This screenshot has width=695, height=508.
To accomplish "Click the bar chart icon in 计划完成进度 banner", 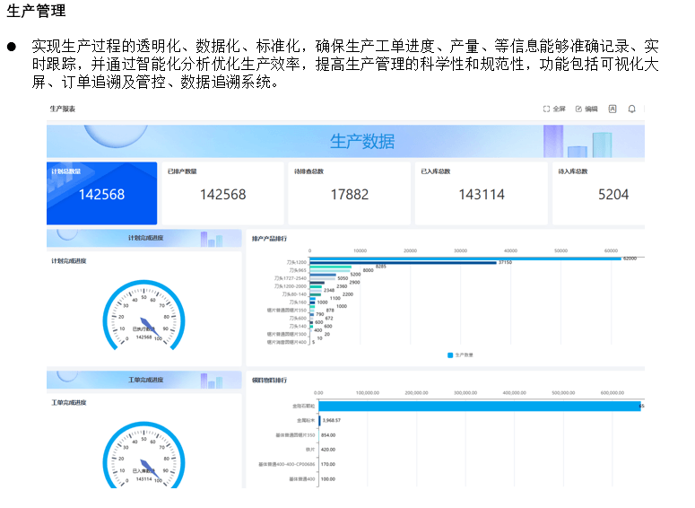I will click(212, 239).
